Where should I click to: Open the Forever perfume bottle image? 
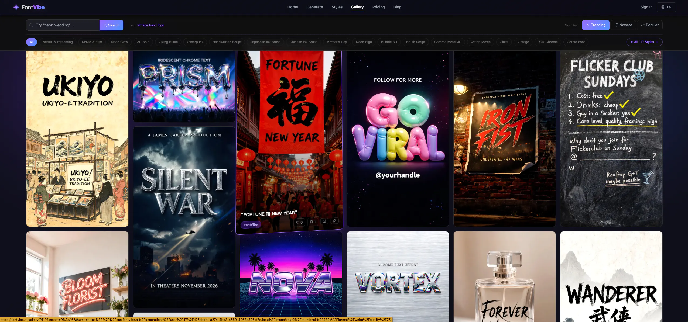point(505,277)
